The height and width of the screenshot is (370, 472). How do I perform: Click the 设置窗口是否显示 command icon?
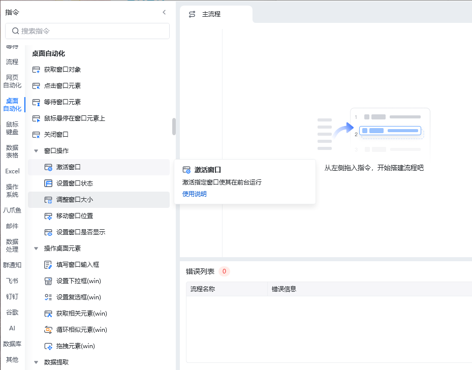[48, 232]
